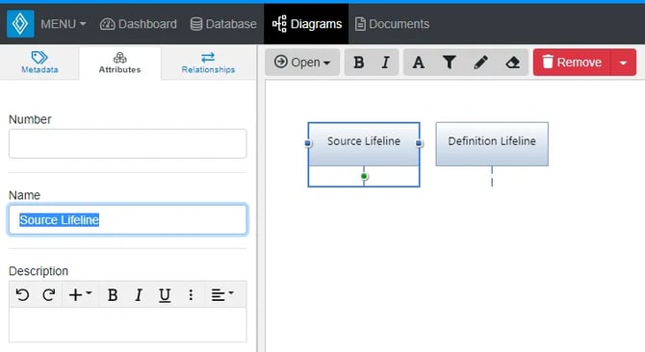The height and width of the screenshot is (352, 645).
Task: Open the three-dot more options
Action: click(191, 294)
